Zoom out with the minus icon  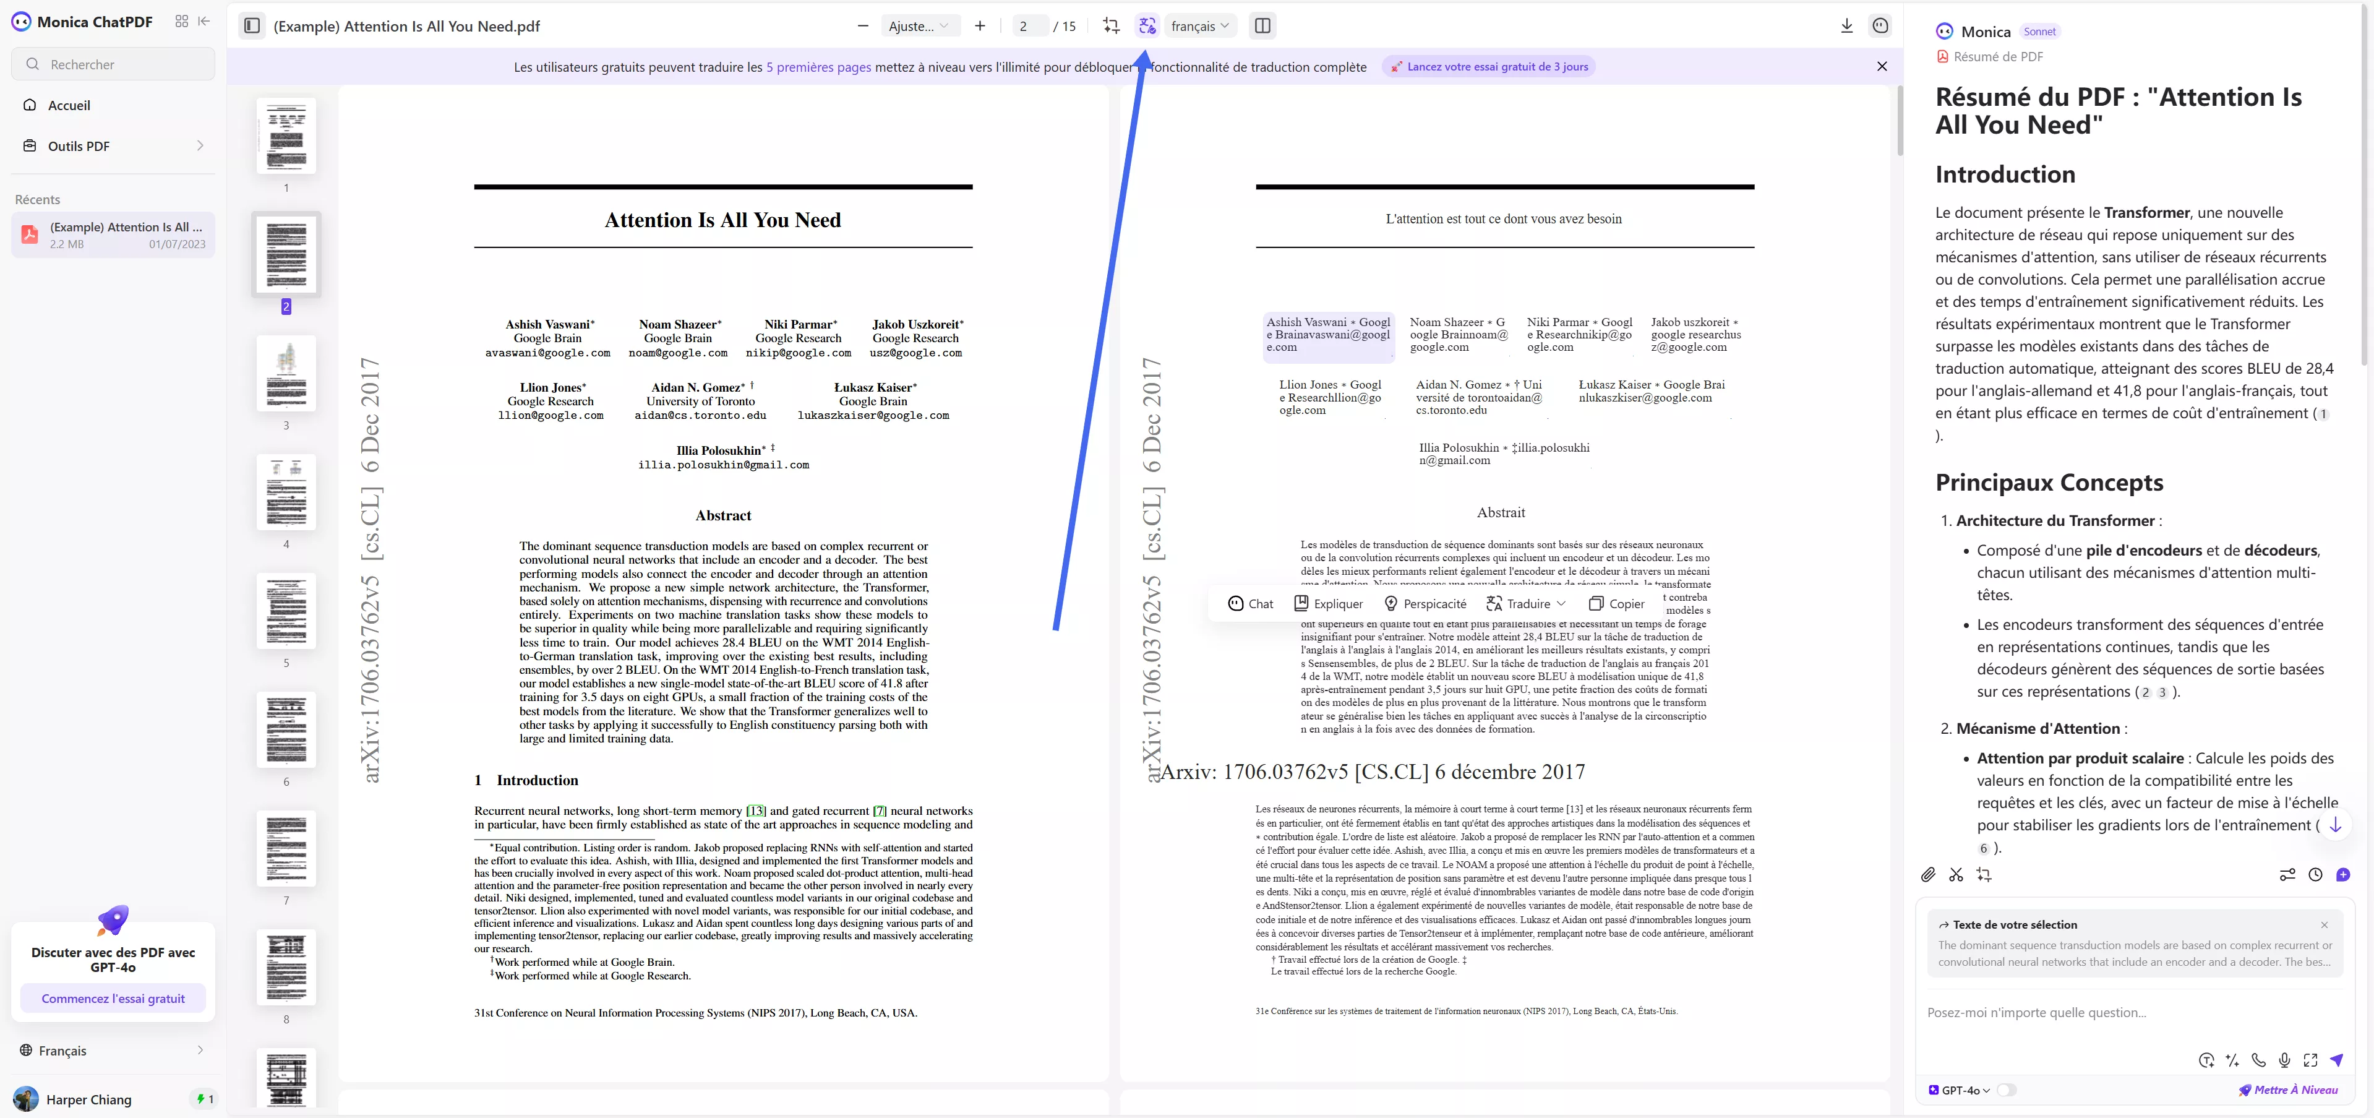pyautogui.click(x=863, y=26)
